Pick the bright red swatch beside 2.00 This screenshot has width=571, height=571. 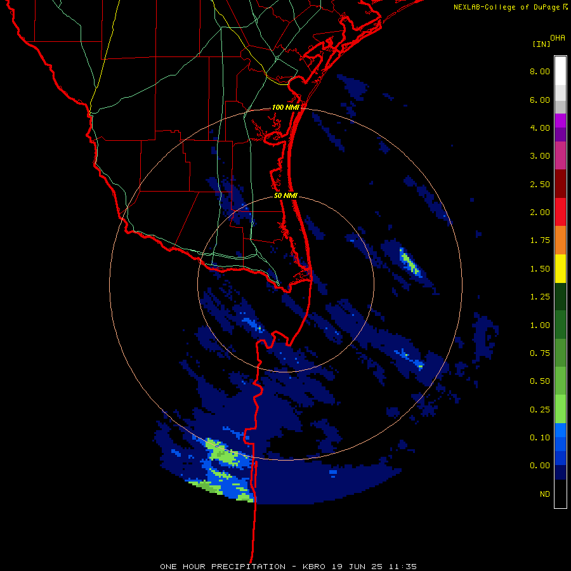coord(560,212)
